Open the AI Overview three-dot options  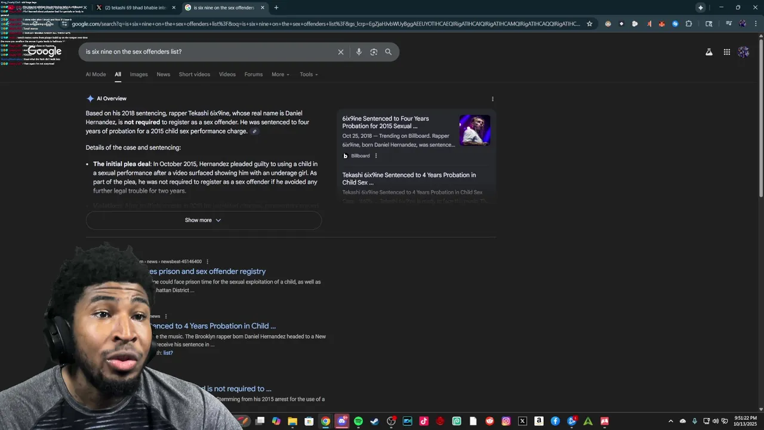(x=492, y=99)
